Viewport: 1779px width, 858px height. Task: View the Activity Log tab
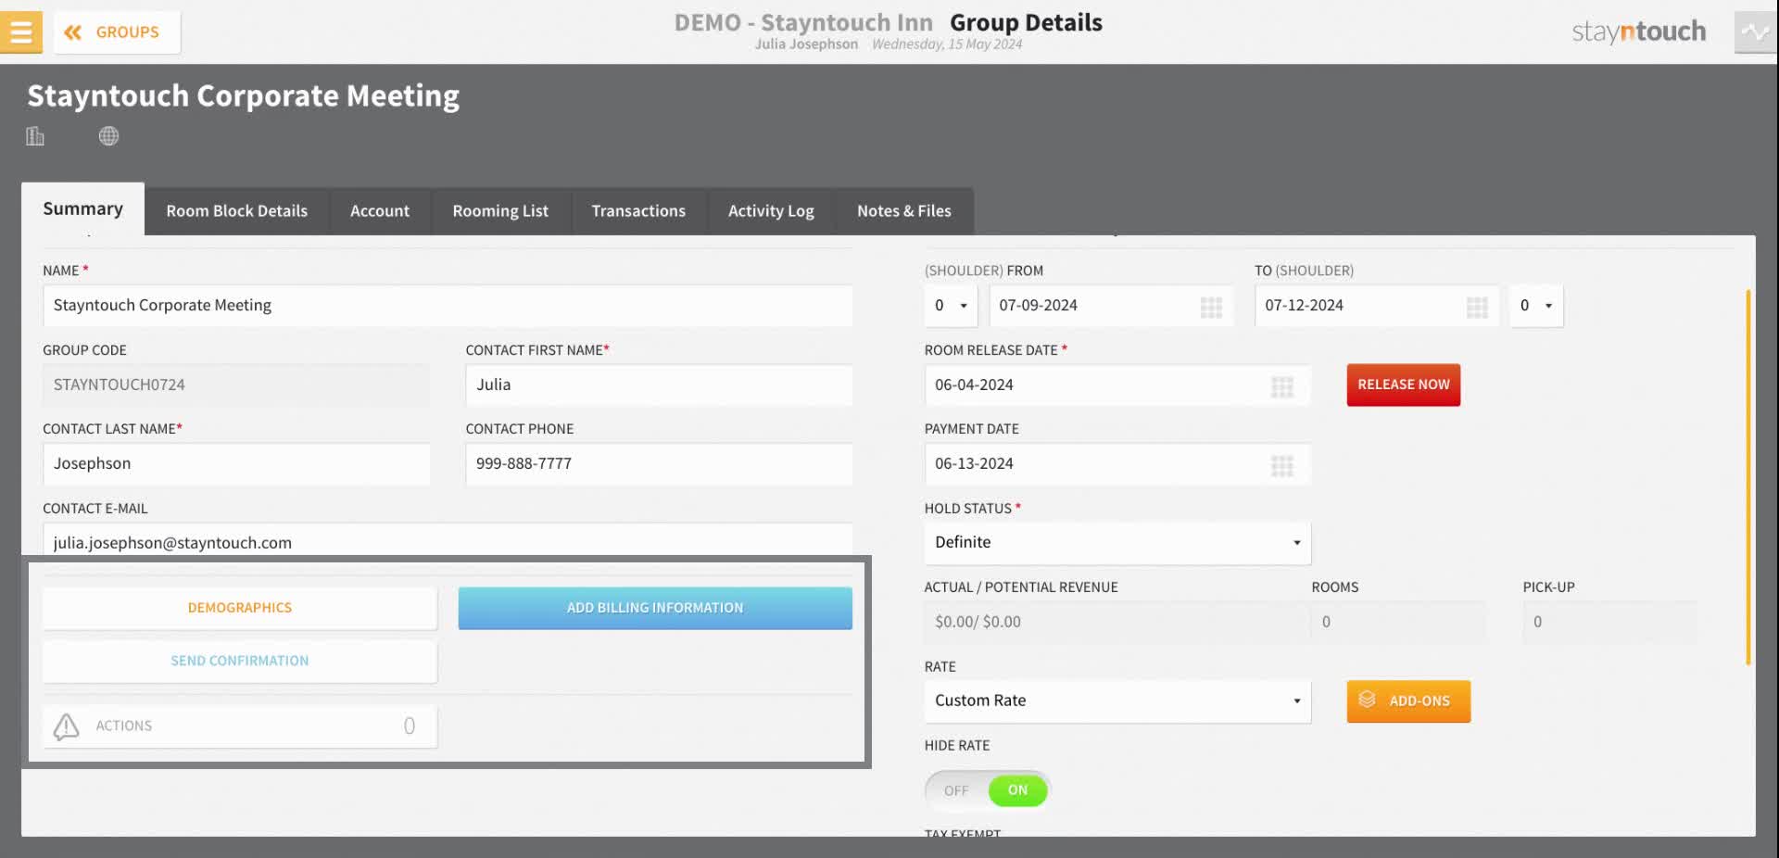771,211
